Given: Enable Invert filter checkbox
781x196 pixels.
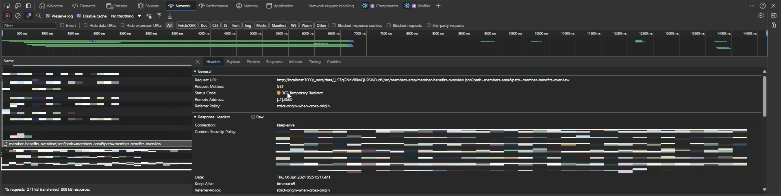Looking at the screenshot, I should (x=62, y=25).
